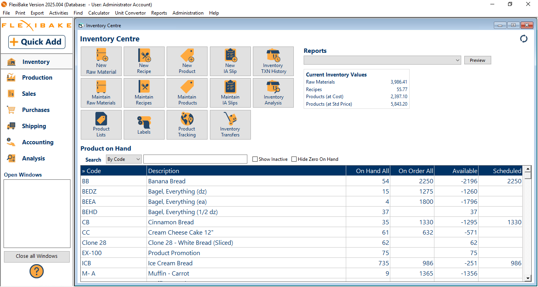Click Close all Windows button
This screenshot has width=538, height=287.
[x=37, y=256]
